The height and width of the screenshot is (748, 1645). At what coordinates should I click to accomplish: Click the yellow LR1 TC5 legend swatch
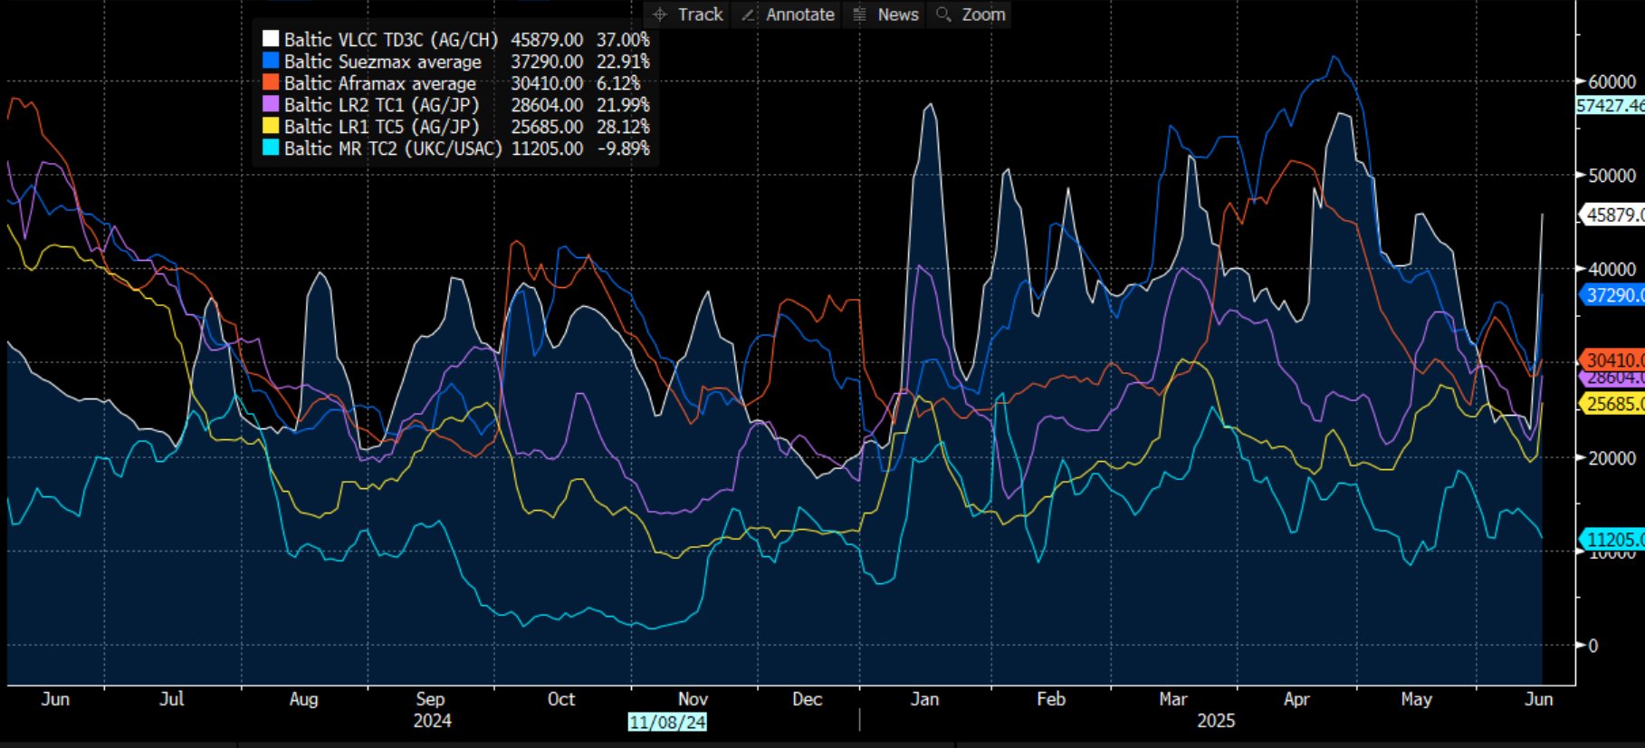(270, 126)
